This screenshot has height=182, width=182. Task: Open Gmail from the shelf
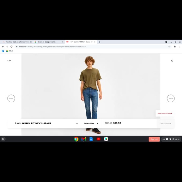83,139
